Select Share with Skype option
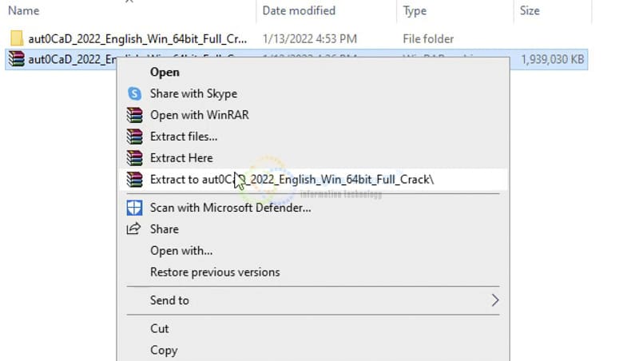 (193, 93)
